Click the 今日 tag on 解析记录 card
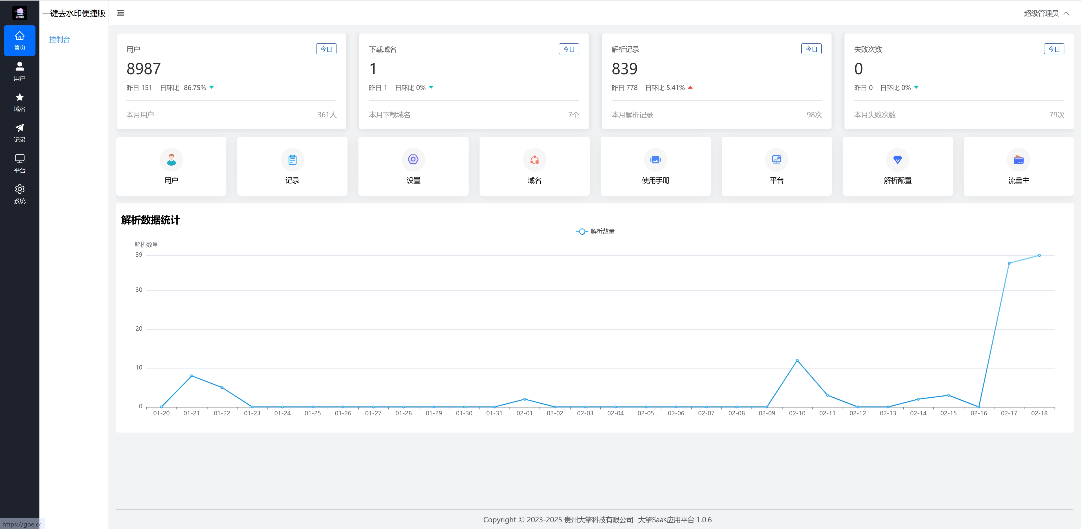This screenshot has width=1081, height=529. [811, 49]
